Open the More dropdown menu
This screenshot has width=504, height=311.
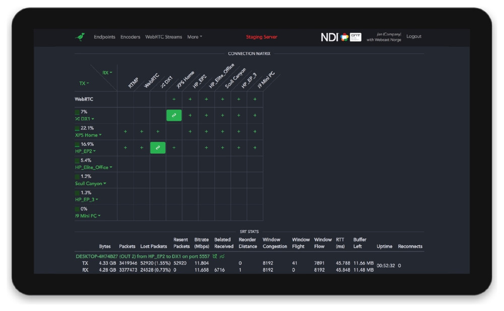click(x=195, y=37)
